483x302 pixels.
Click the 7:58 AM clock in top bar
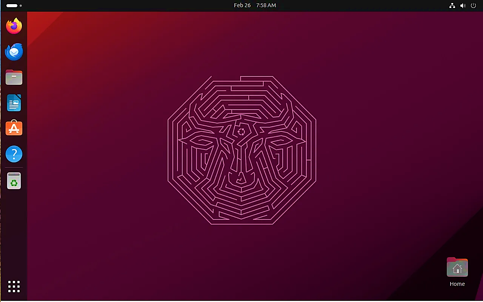(x=266, y=5)
